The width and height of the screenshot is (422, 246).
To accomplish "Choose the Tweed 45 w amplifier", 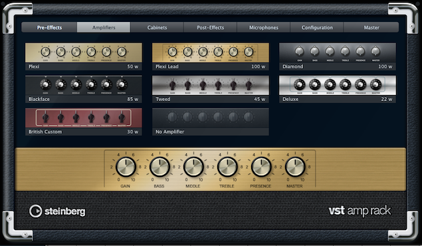I will 211,89.
